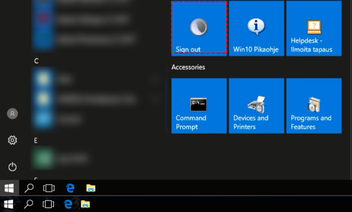Screen dimensions: 352x212
Task: Click the search magnifier on bottom taskbar
Action: pos(28,204)
